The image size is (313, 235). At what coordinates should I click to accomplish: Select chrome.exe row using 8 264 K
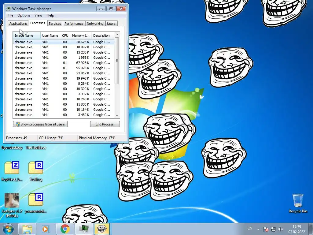coord(64,84)
